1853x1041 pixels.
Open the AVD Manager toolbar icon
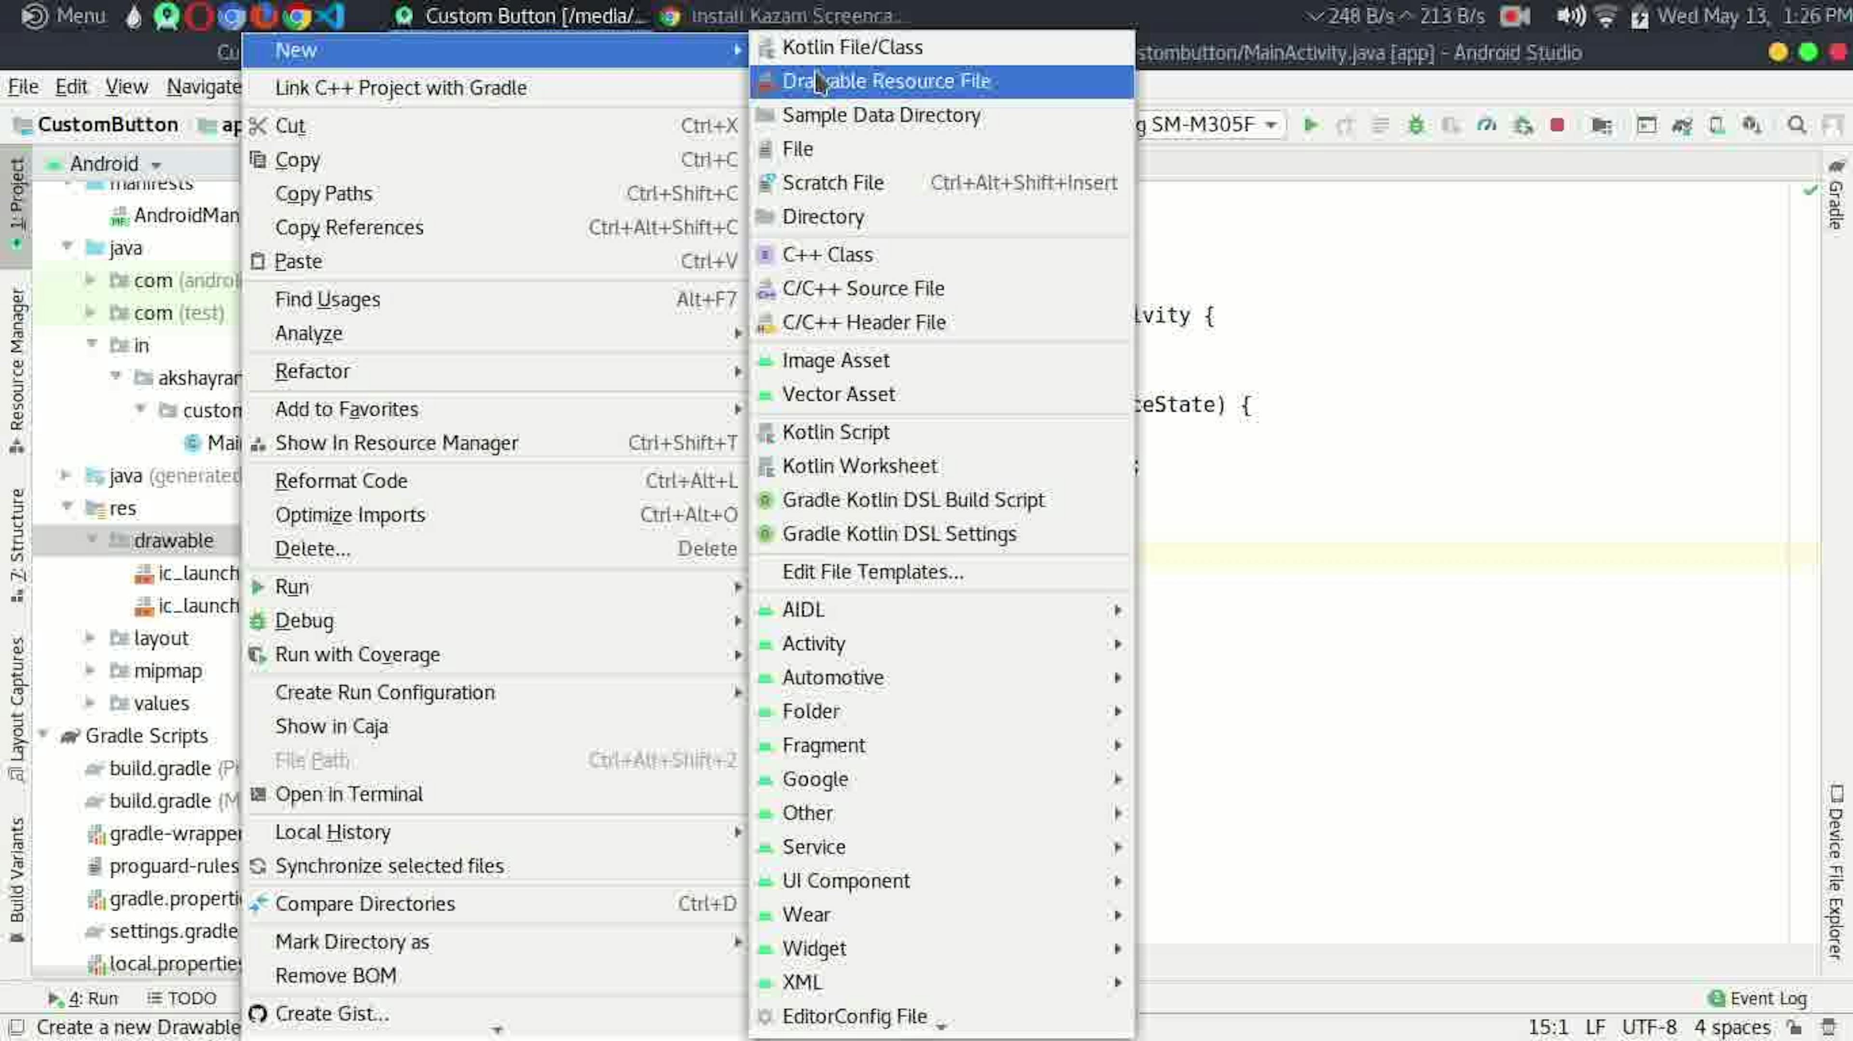1716,125
